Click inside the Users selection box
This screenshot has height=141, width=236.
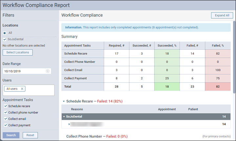pos(29,90)
